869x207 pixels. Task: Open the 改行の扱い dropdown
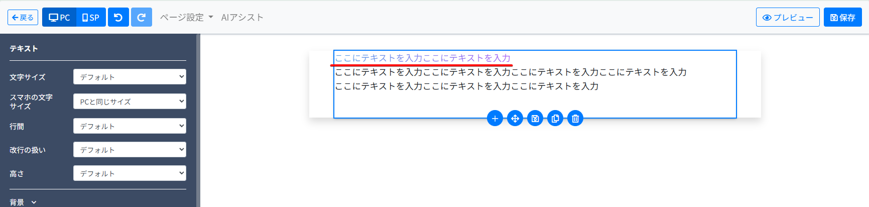tap(130, 150)
